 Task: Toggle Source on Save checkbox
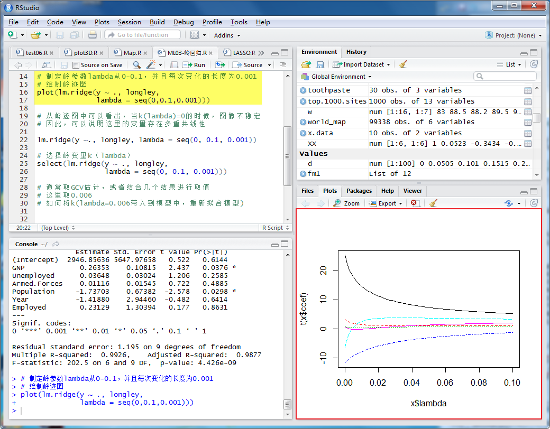pyautogui.click(x=76, y=65)
